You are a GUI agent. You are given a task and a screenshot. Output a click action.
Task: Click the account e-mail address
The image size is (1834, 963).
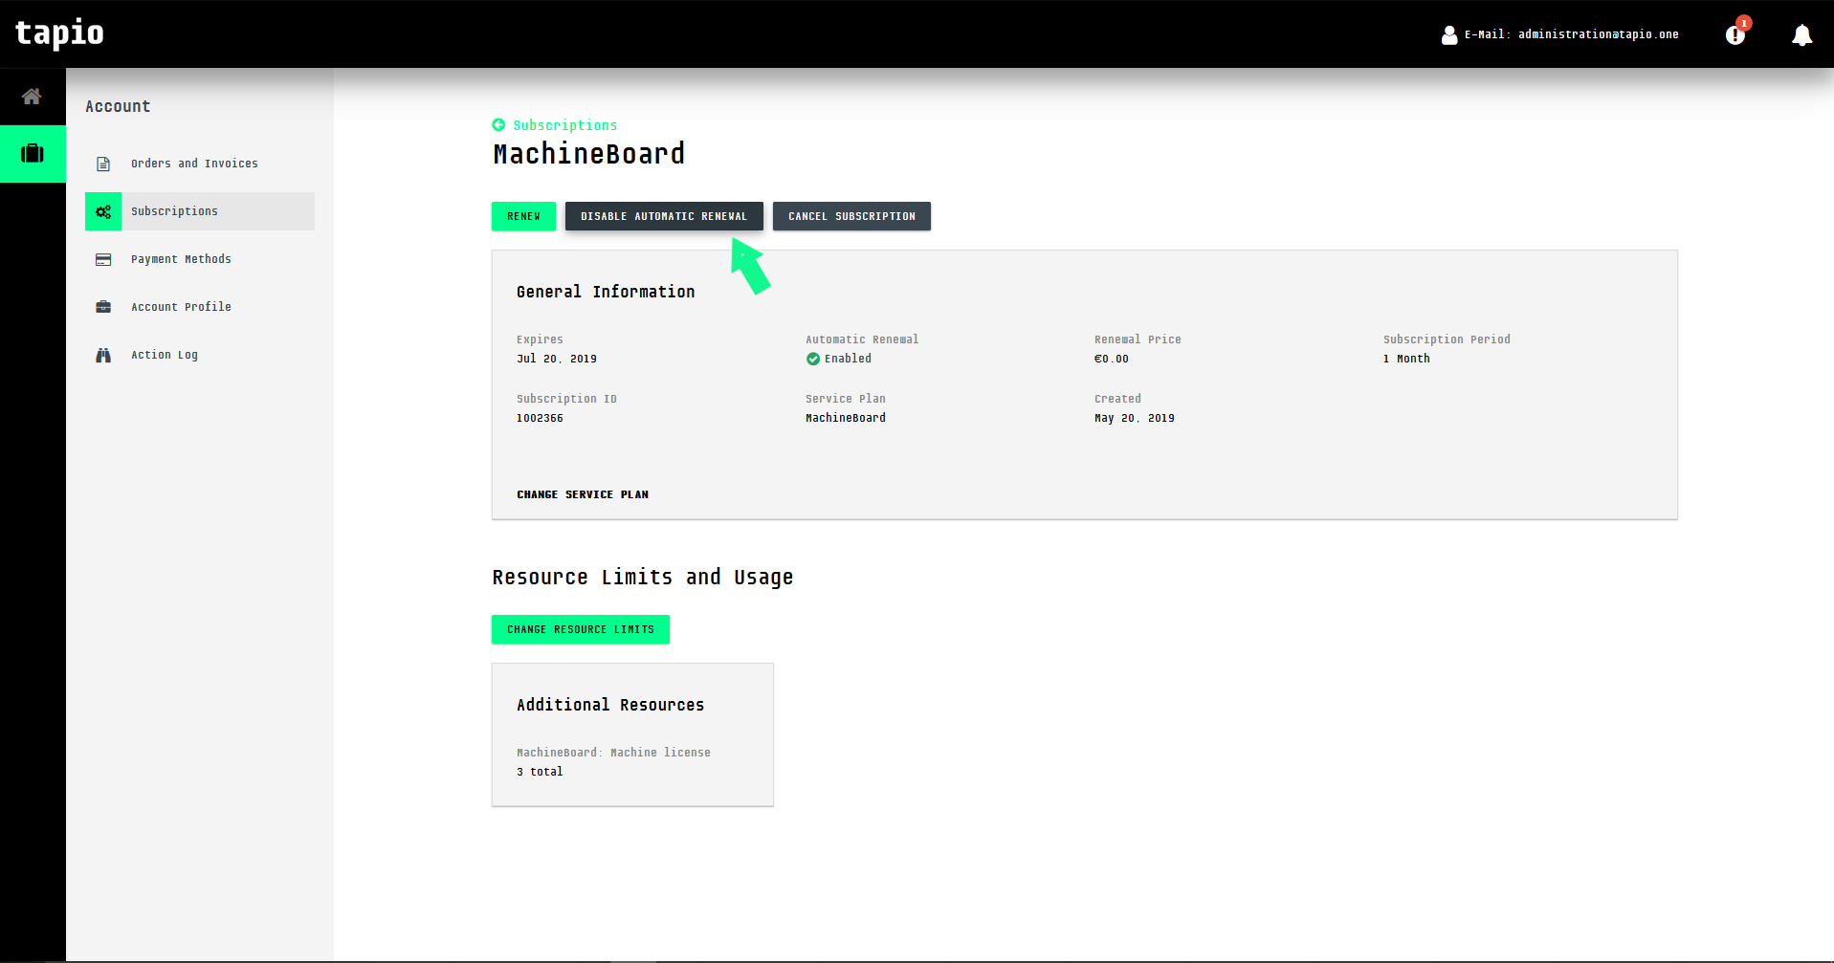(1599, 34)
